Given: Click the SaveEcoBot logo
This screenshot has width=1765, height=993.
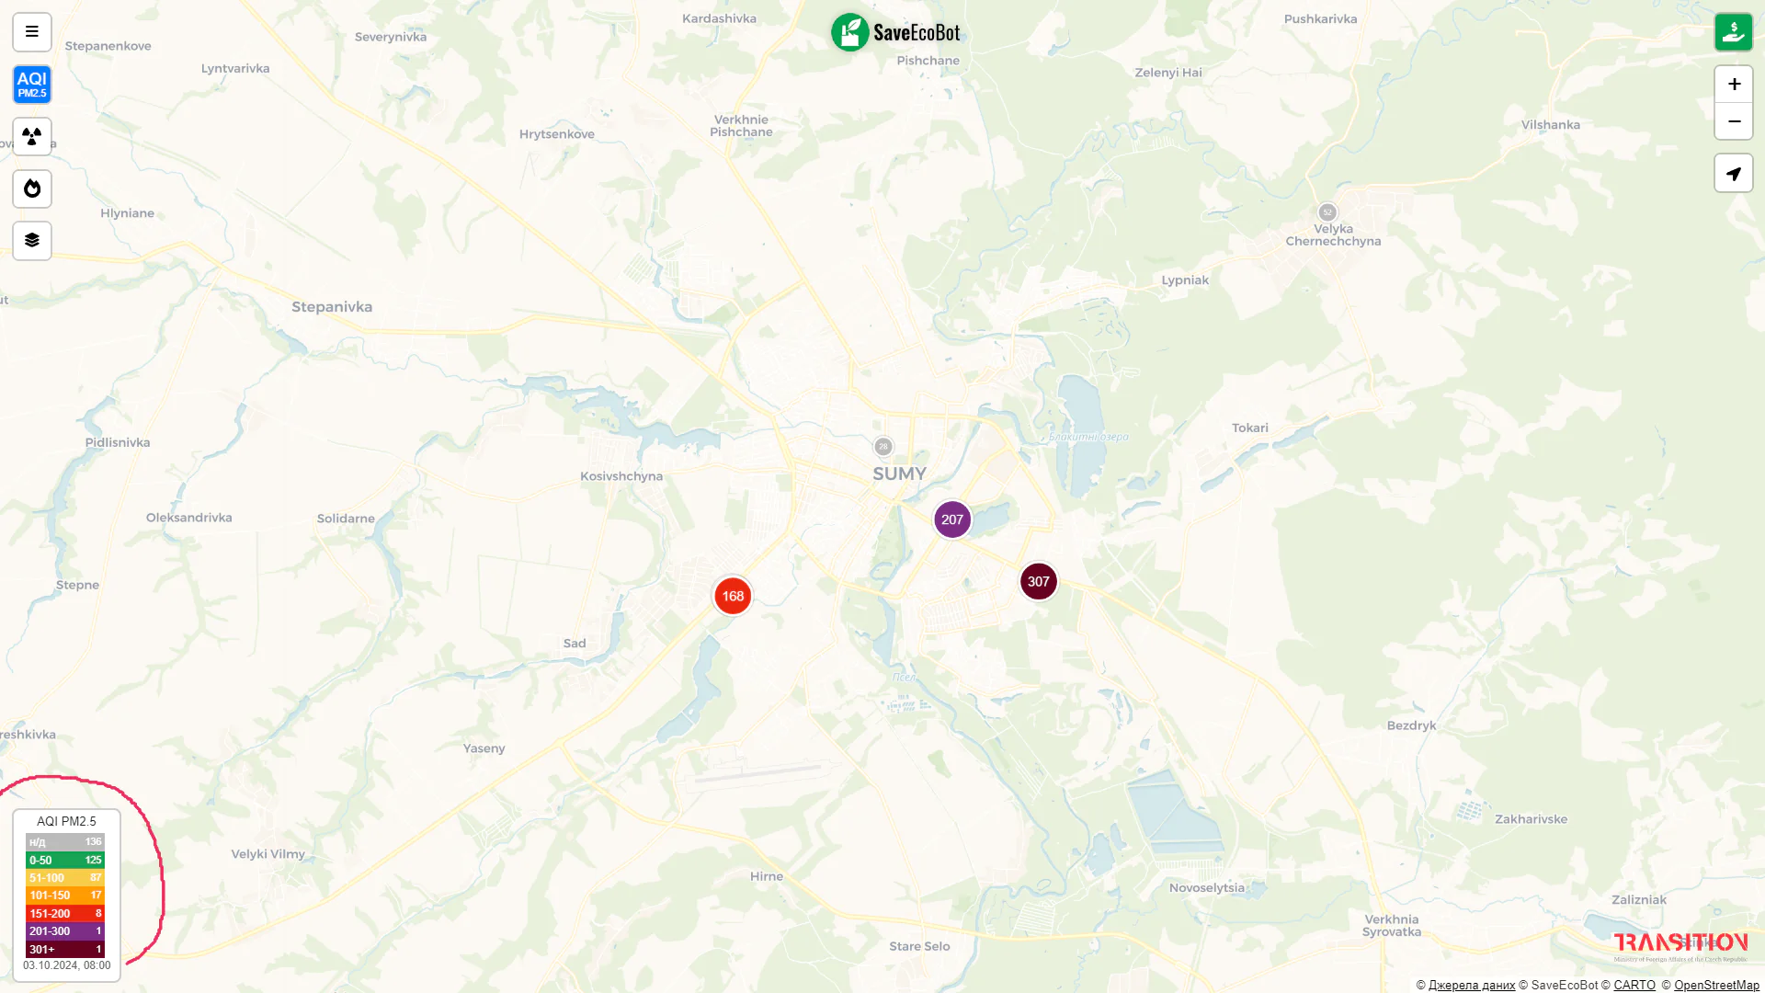Looking at the screenshot, I should coord(895,33).
